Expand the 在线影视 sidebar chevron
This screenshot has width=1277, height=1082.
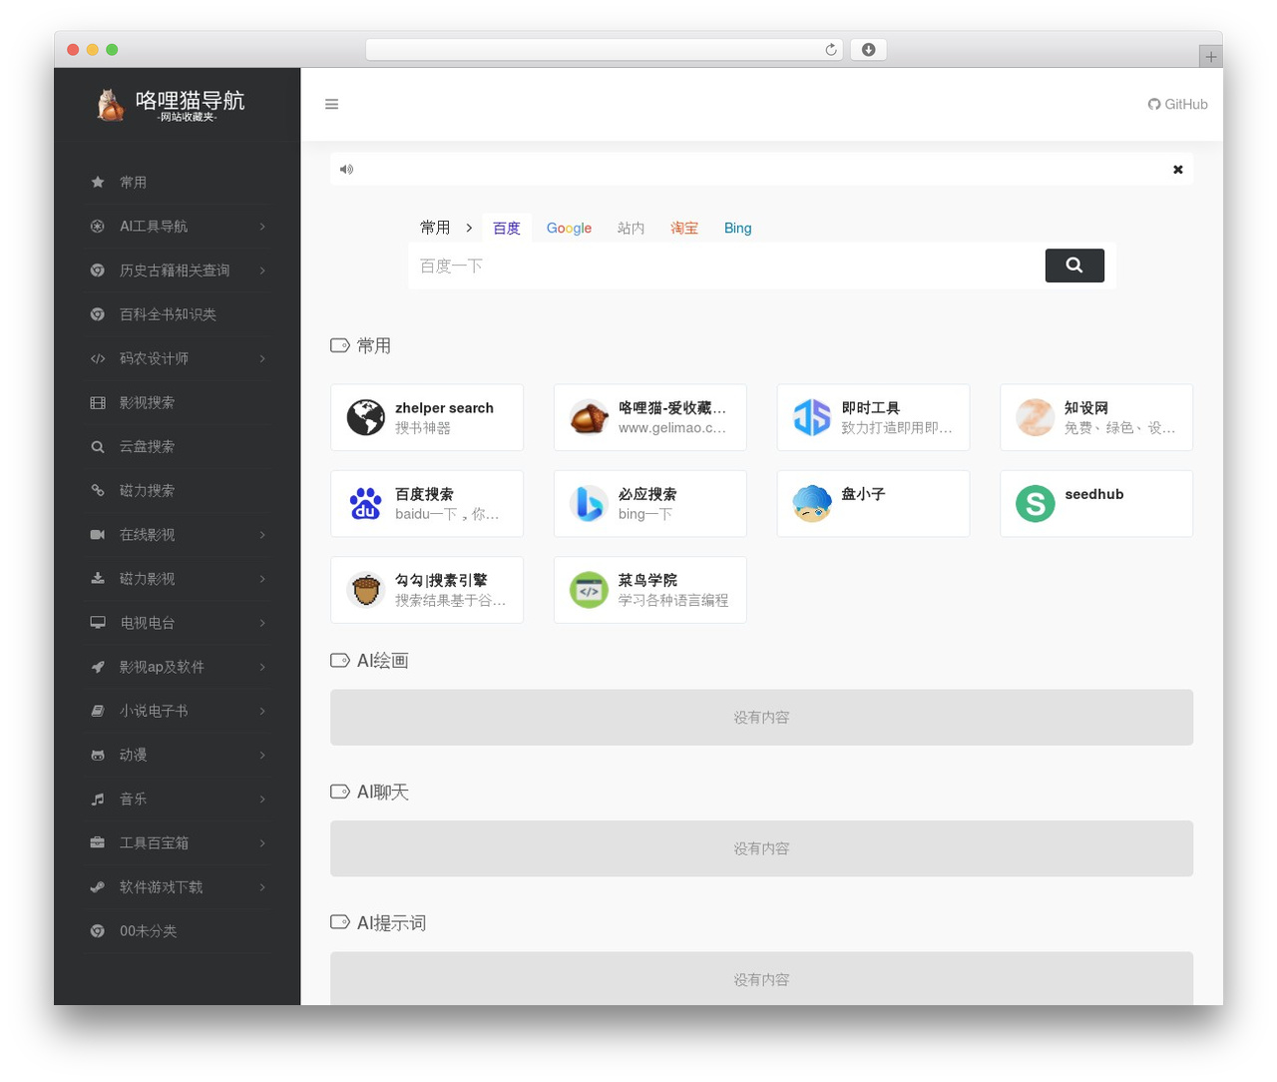pyautogui.click(x=262, y=535)
